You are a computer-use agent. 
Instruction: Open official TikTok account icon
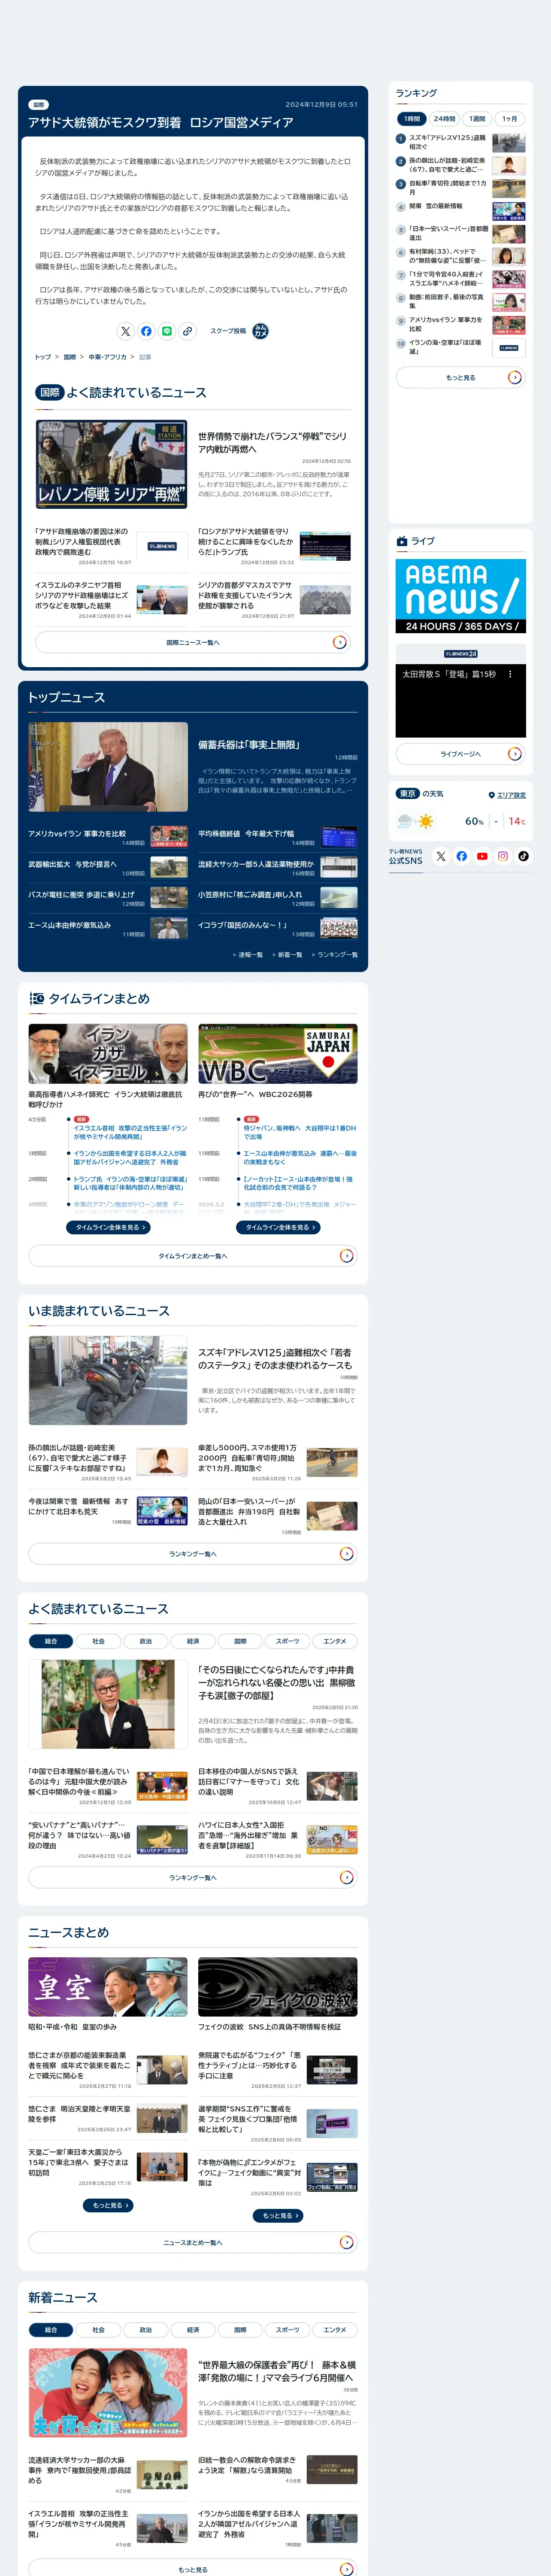pyautogui.click(x=523, y=856)
